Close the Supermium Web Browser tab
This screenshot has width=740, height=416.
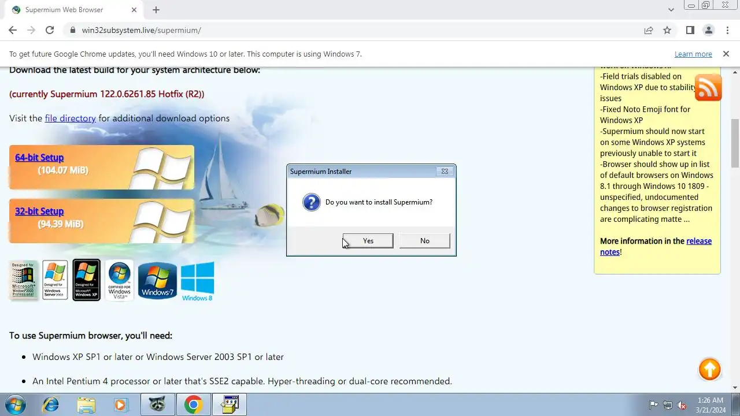pos(134,10)
